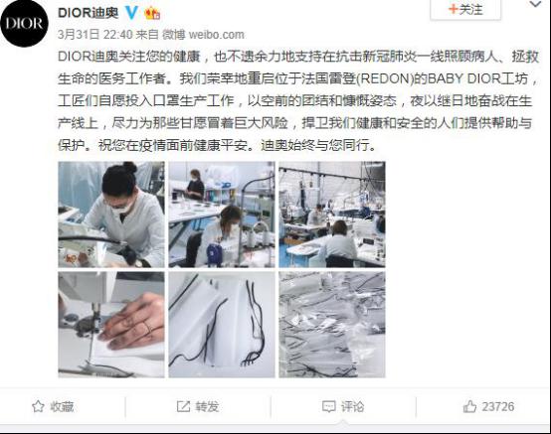This screenshot has height=434, width=551.
Task: Click the 转发 repost text label
Action: [x=207, y=406]
